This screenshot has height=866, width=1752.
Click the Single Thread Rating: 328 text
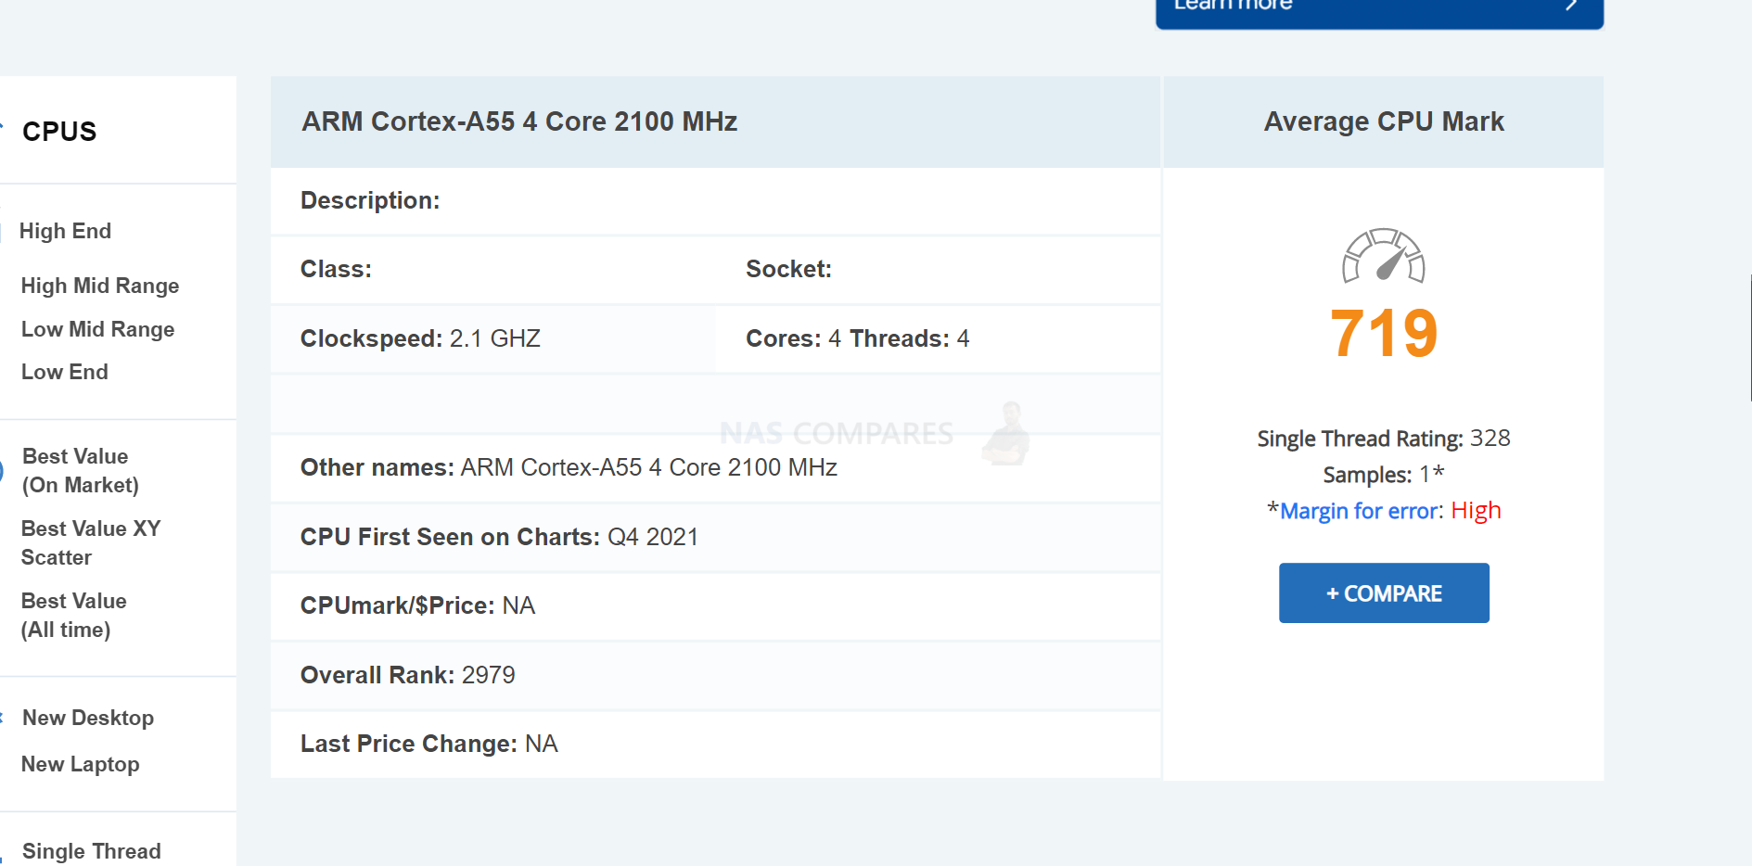coord(1384,438)
